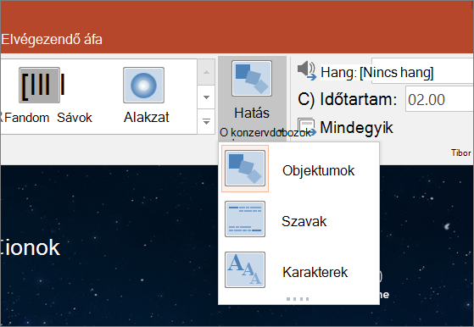
Task: Click the Mindegyik slides icon
Action: (x=306, y=127)
